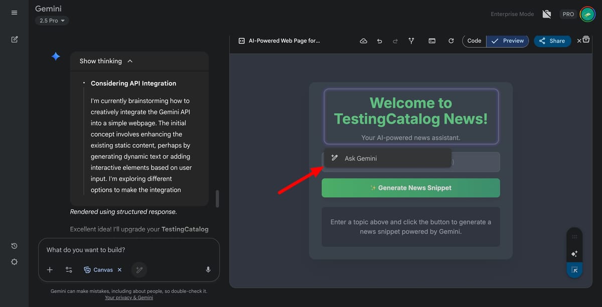Open the 2.5 Pro model dropdown

[51, 21]
